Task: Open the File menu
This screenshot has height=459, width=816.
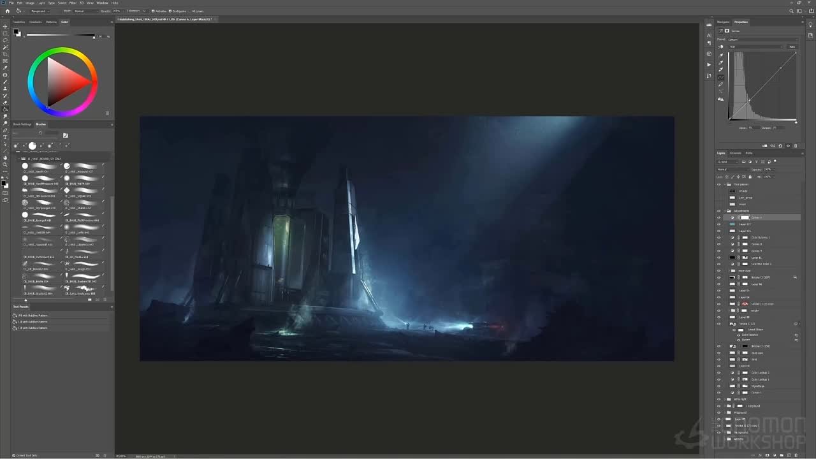Action: pyautogui.click(x=11, y=3)
